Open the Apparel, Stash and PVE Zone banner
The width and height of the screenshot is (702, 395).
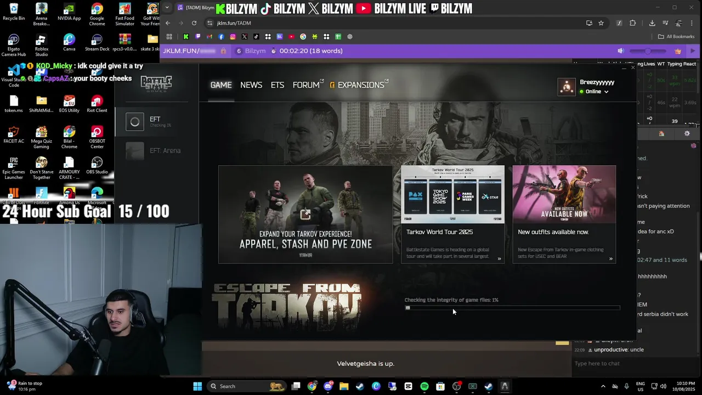[305, 215]
